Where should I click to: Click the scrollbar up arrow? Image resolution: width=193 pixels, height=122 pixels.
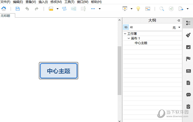coord(119,20)
